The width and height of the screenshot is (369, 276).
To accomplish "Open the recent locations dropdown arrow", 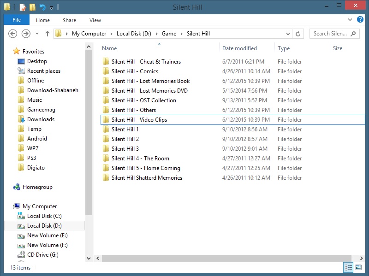I will 37,34.
